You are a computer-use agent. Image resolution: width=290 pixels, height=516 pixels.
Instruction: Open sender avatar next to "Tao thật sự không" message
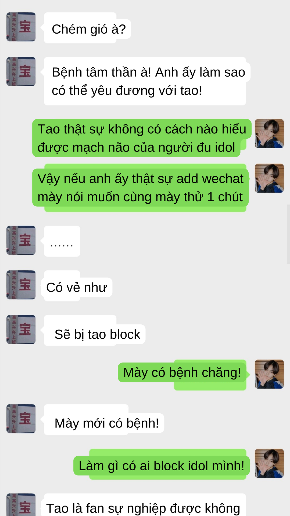click(x=269, y=134)
